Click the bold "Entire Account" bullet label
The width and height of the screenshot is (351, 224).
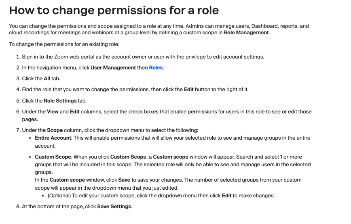click(x=53, y=138)
